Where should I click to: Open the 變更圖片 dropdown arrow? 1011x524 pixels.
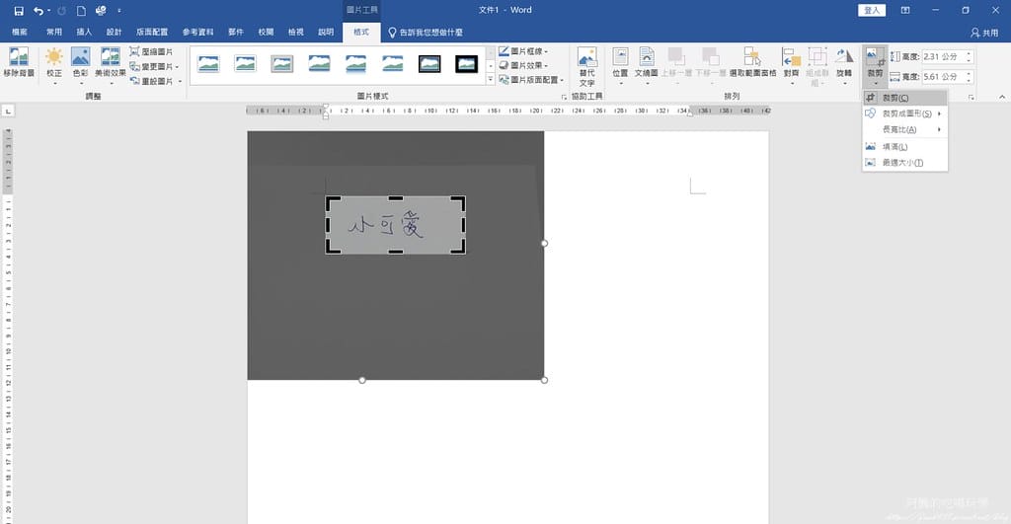point(177,66)
